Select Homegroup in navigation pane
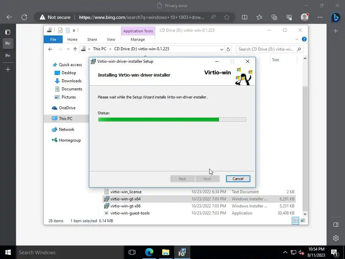345x259 pixels. click(x=66, y=140)
